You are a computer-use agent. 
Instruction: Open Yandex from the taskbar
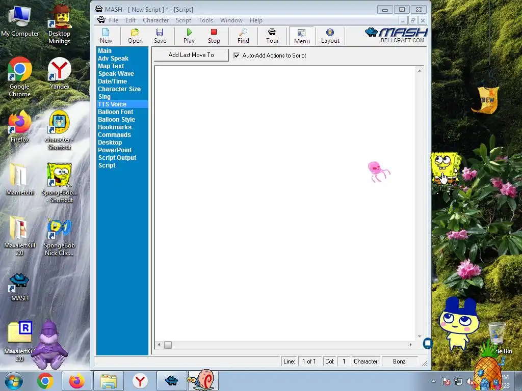click(x=140, y=381)
